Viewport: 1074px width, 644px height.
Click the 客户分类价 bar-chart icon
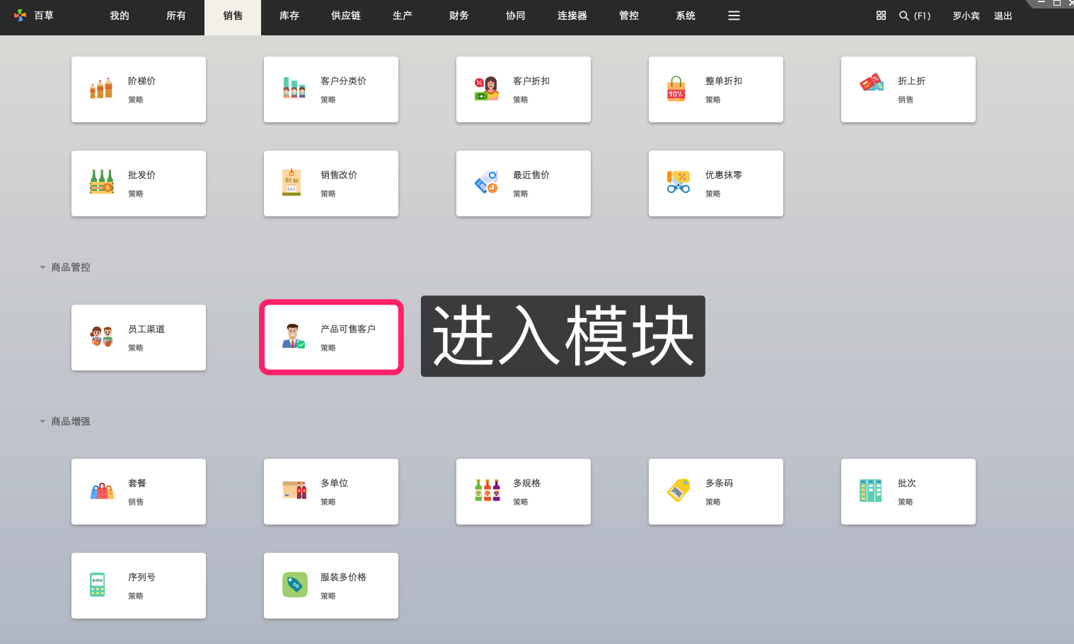click(294, 88)
